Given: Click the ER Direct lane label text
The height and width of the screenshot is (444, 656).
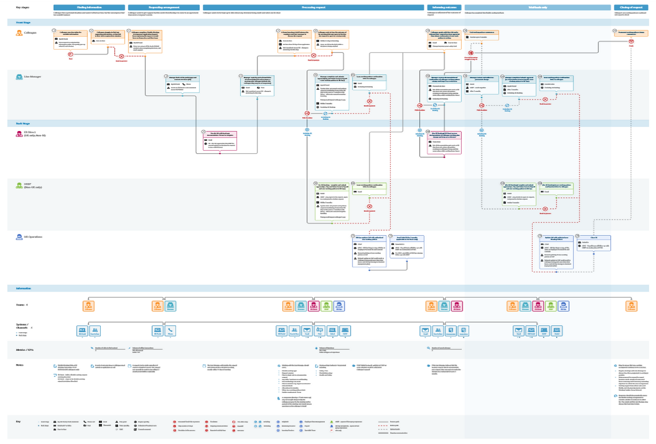Looking at the screenshot, I should click(35, 134).
